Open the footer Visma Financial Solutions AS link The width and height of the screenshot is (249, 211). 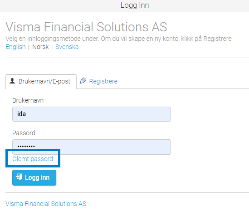pyautogui.click(x=46, y=204)
